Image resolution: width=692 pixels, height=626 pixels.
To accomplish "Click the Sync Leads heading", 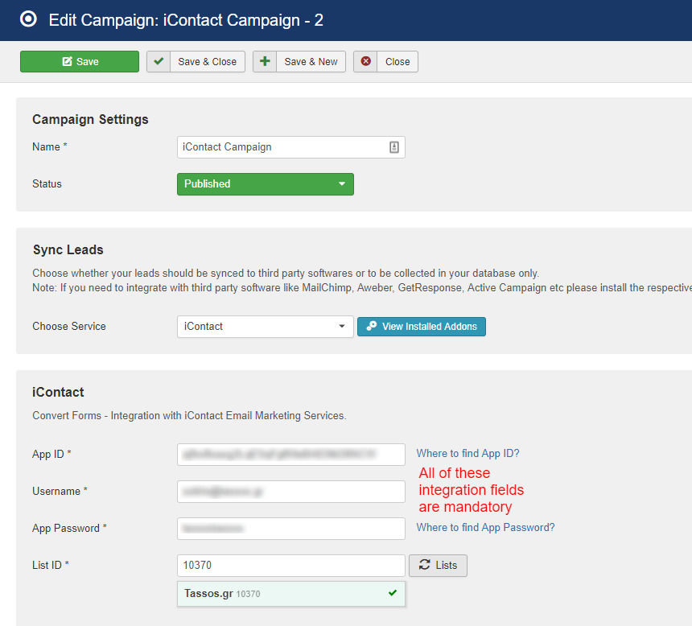I will pyautogui.click(x=68, y=250).
